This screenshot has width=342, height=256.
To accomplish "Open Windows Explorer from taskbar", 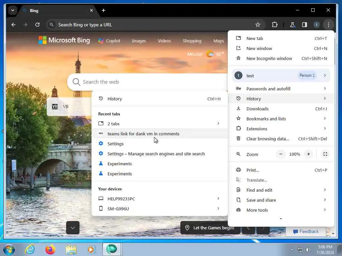I will coord(71,250).
